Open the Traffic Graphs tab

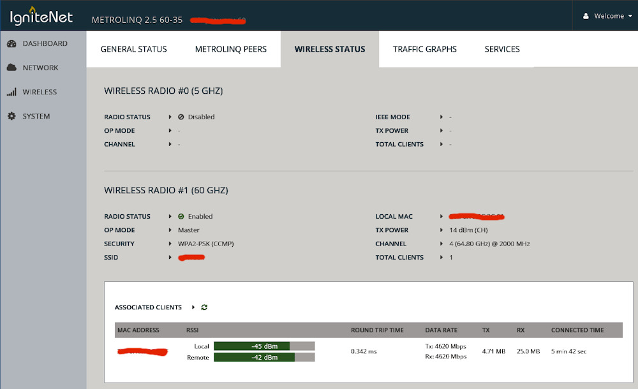(x=425, y=49)
